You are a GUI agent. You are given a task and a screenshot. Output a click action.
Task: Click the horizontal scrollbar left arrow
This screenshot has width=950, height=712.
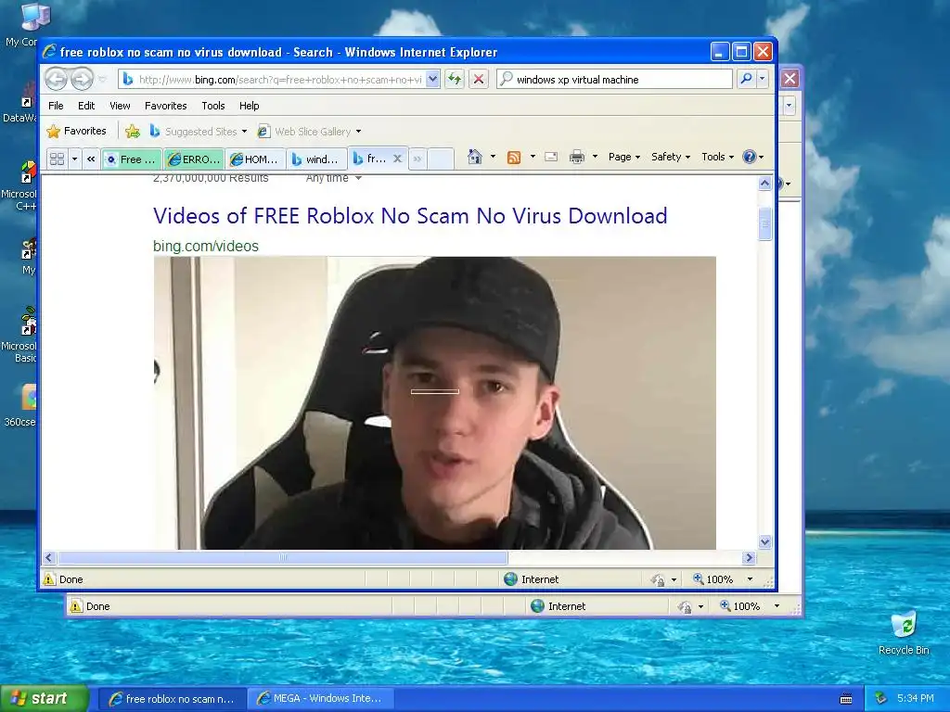tap(50, 557)
